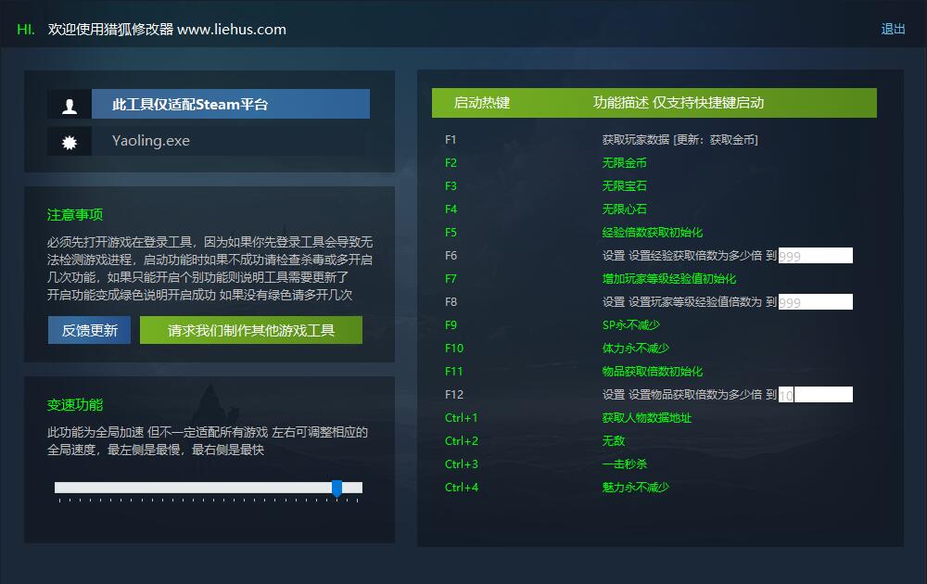927x584 pixels.
Task: Click the 魅力永不减少 entry
Action: point(636,487)
